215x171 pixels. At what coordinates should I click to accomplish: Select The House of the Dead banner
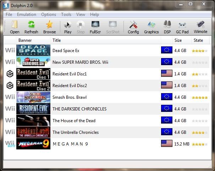(33, 120)
